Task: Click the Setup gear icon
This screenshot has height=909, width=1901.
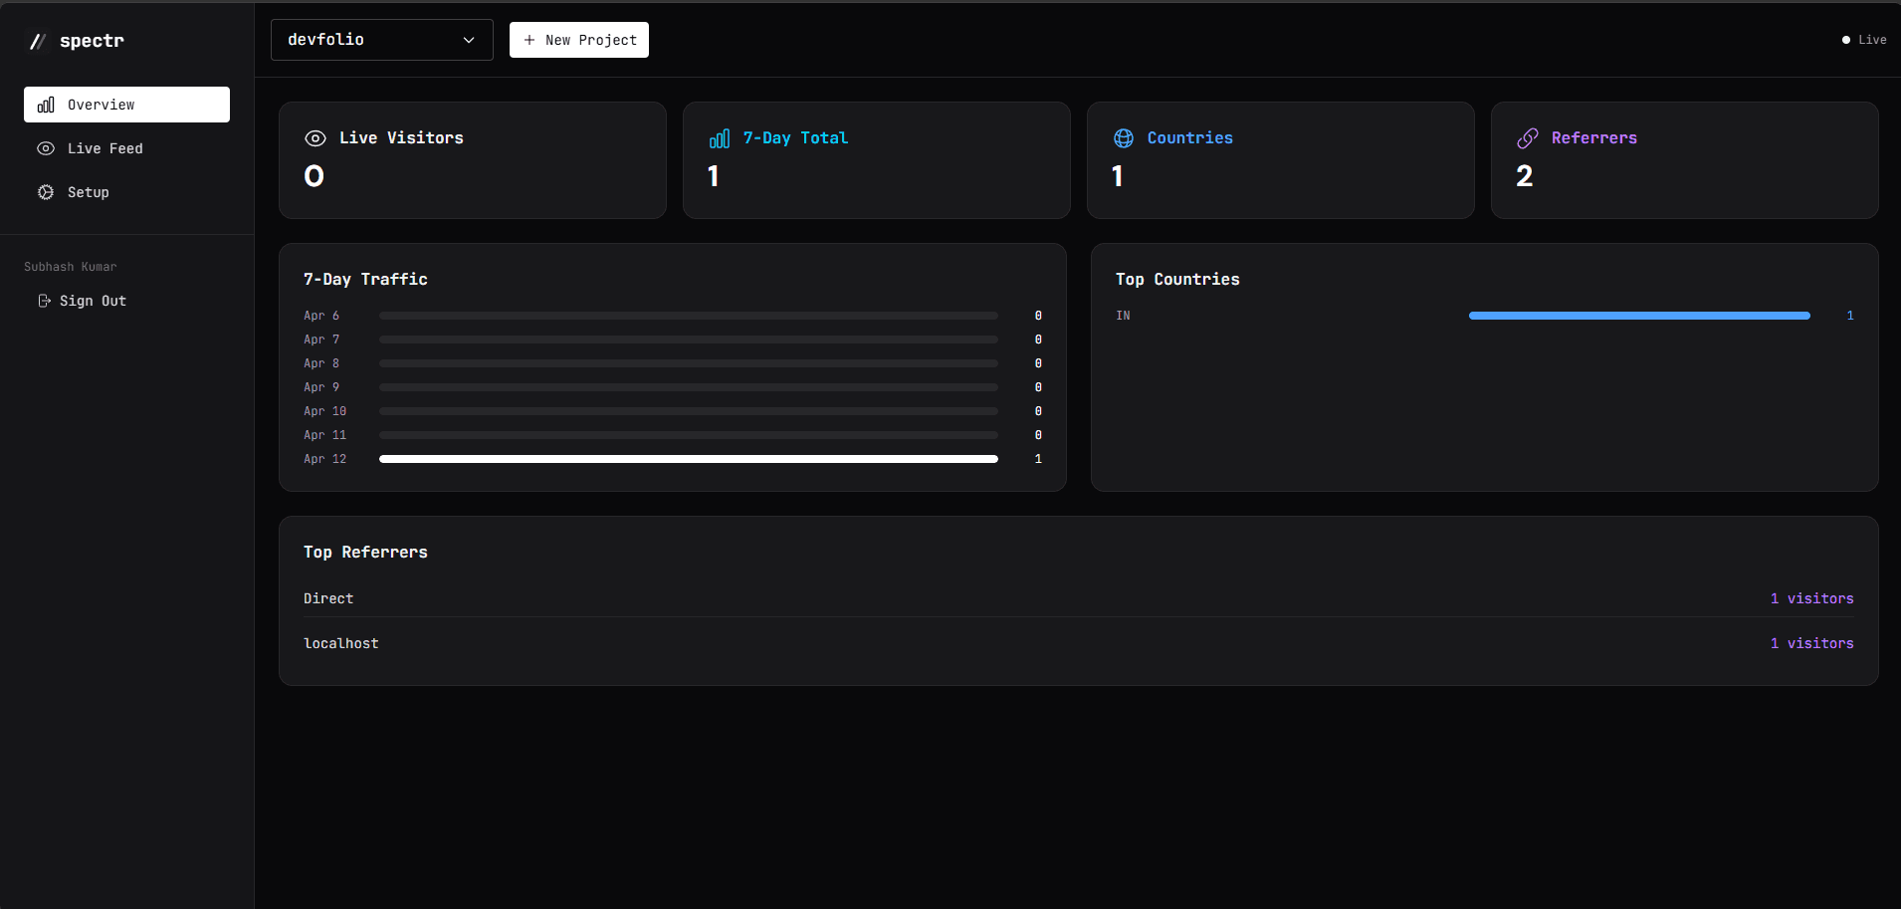Action: click(x=46, y=192)
